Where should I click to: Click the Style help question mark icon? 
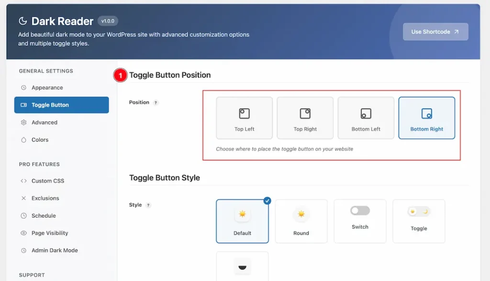tap(148, 205)
